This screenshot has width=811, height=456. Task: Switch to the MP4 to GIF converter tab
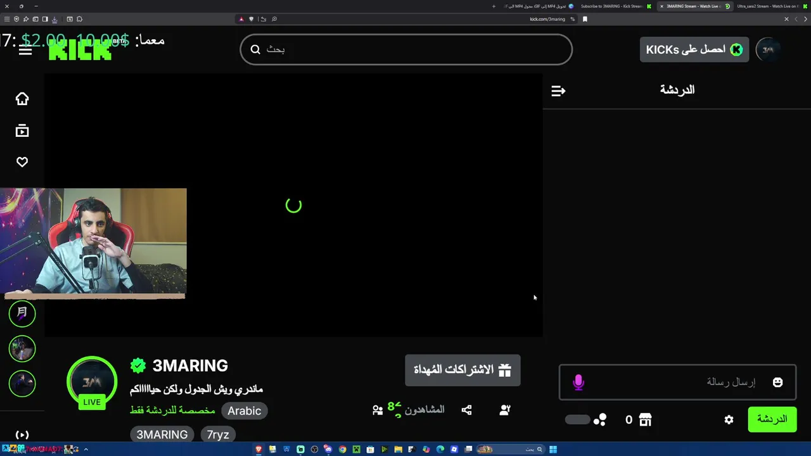point(539,6)
